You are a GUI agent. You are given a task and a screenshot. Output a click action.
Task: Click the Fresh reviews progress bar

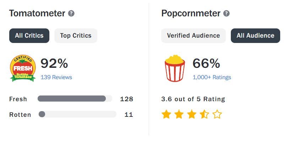click(x=75, y=99)
